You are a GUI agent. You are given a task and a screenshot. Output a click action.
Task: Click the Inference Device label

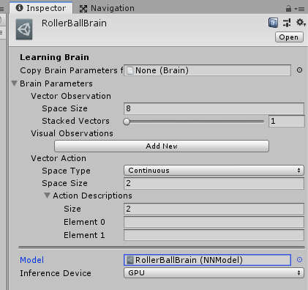tap(56, 273)
